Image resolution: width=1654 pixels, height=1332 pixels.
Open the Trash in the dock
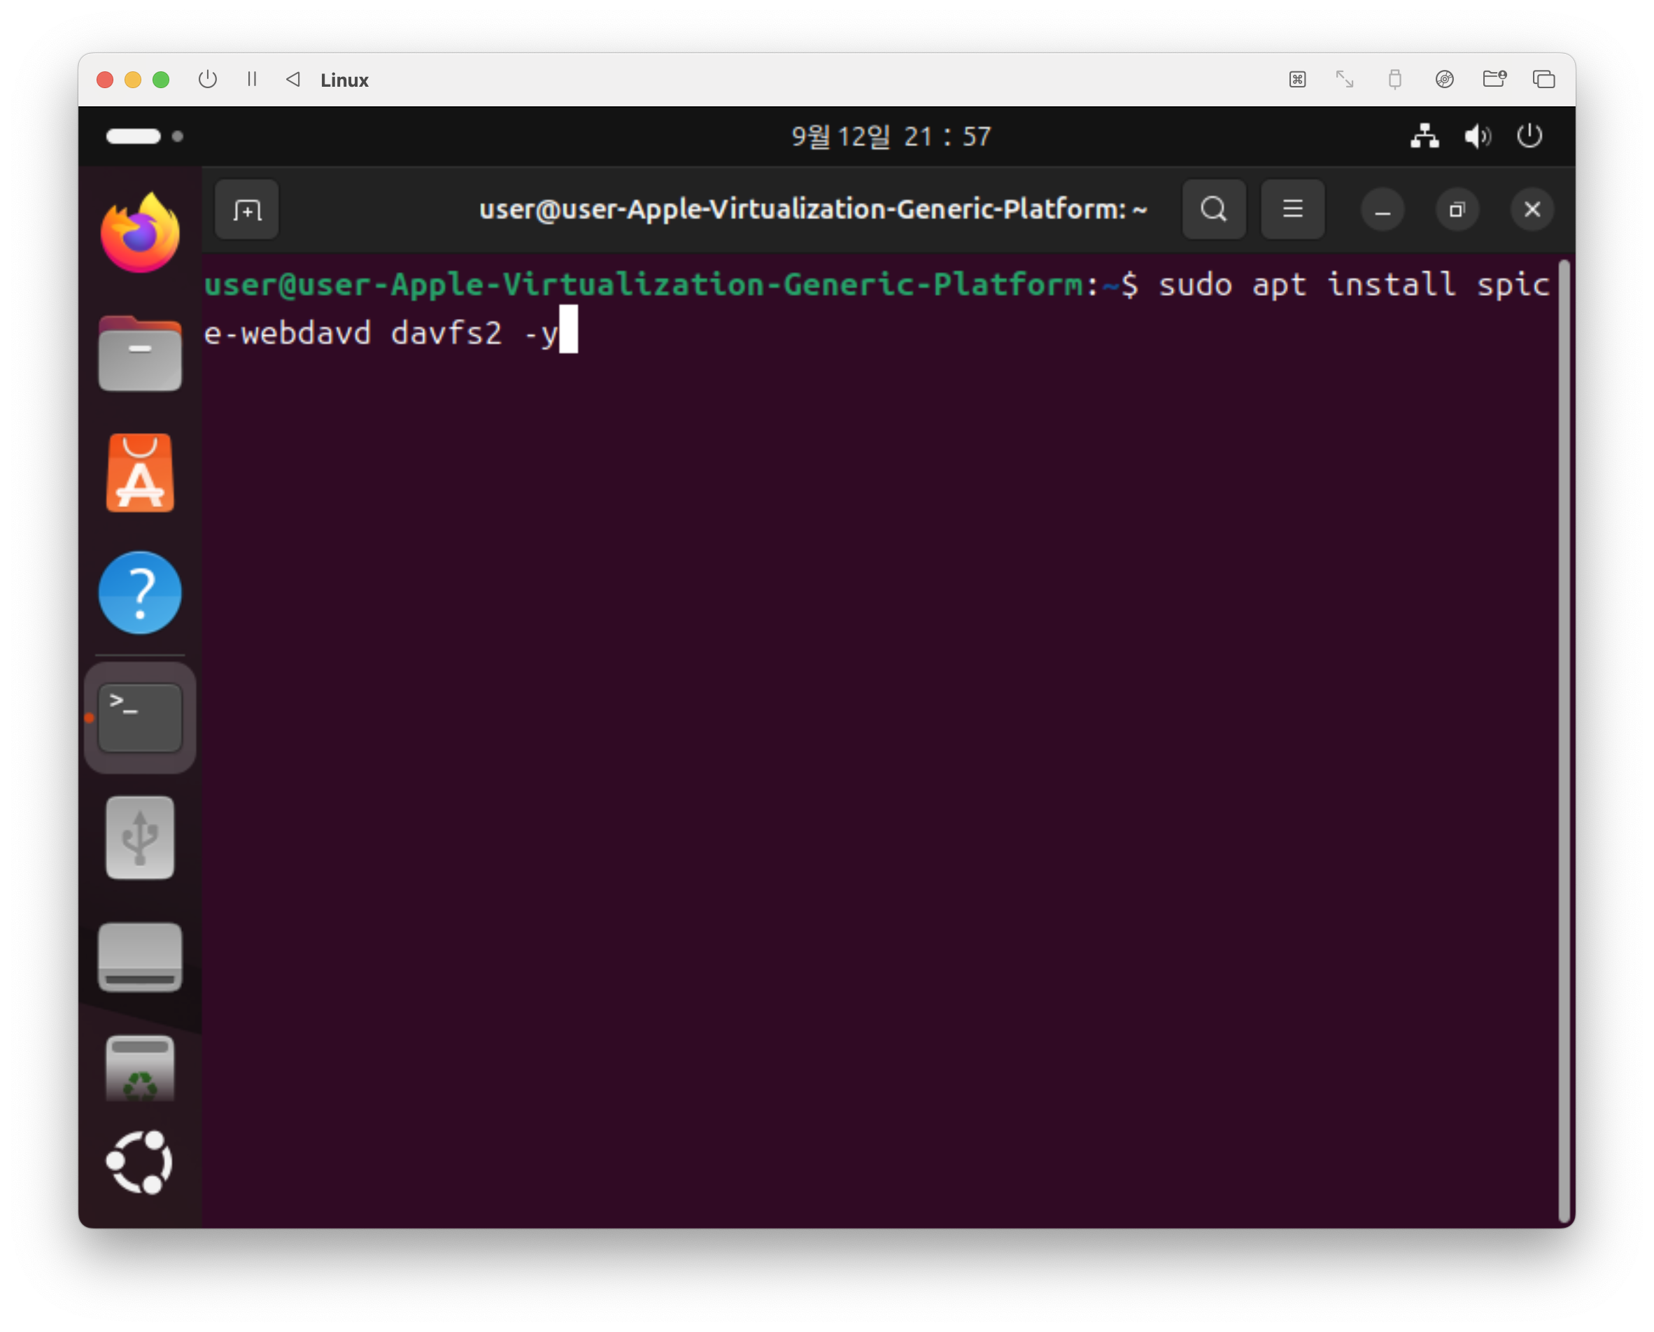coord(141,1068)
